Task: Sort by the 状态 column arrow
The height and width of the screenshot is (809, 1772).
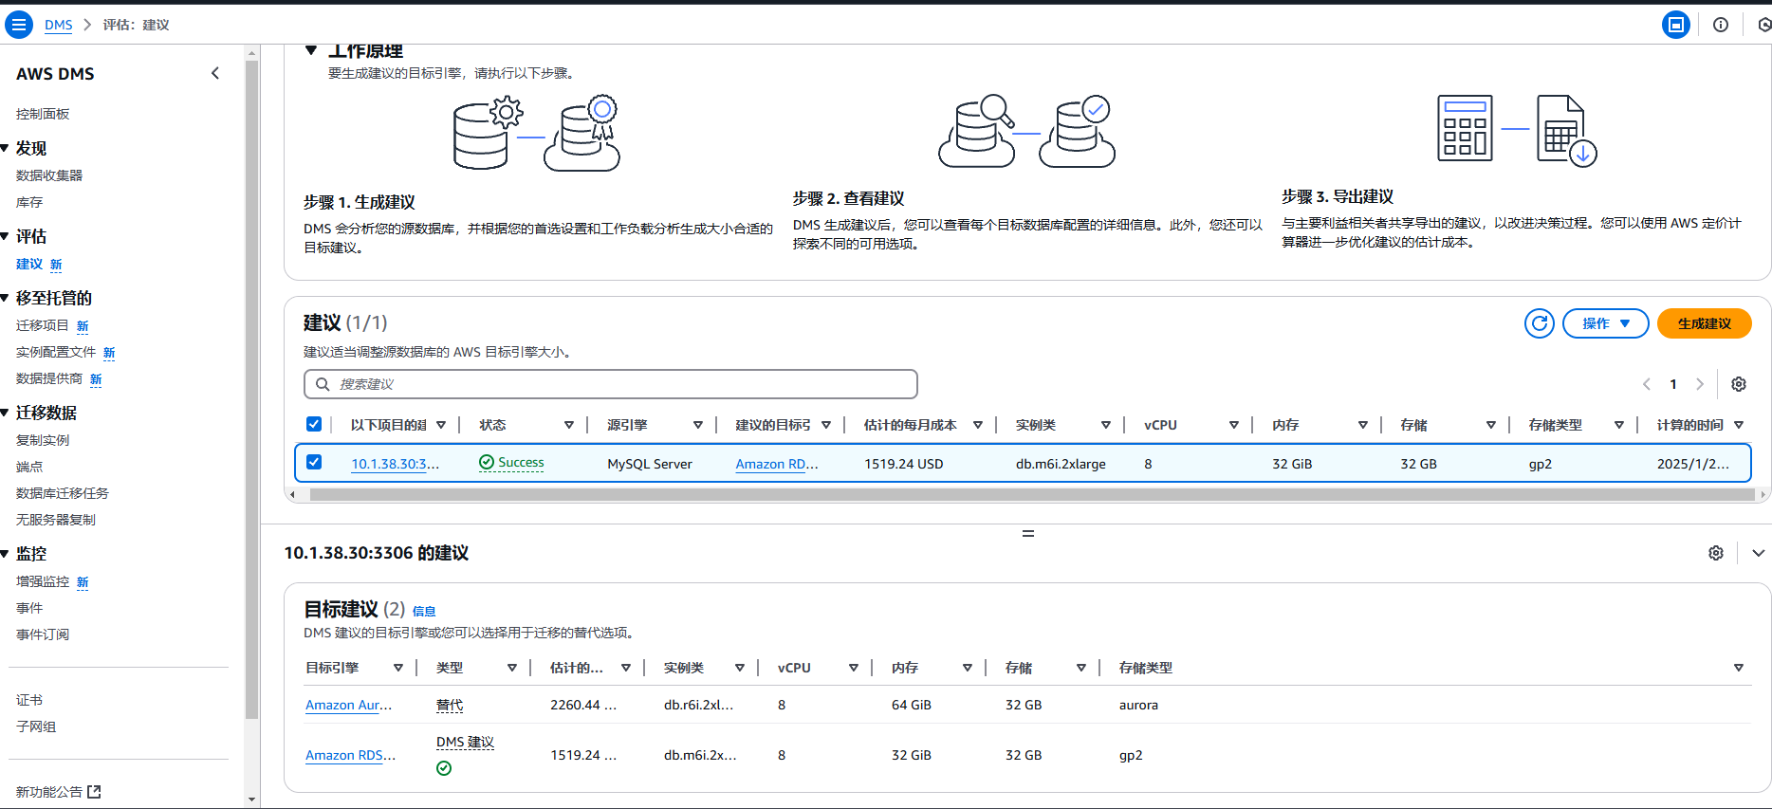Action: [x=569, y=425]
